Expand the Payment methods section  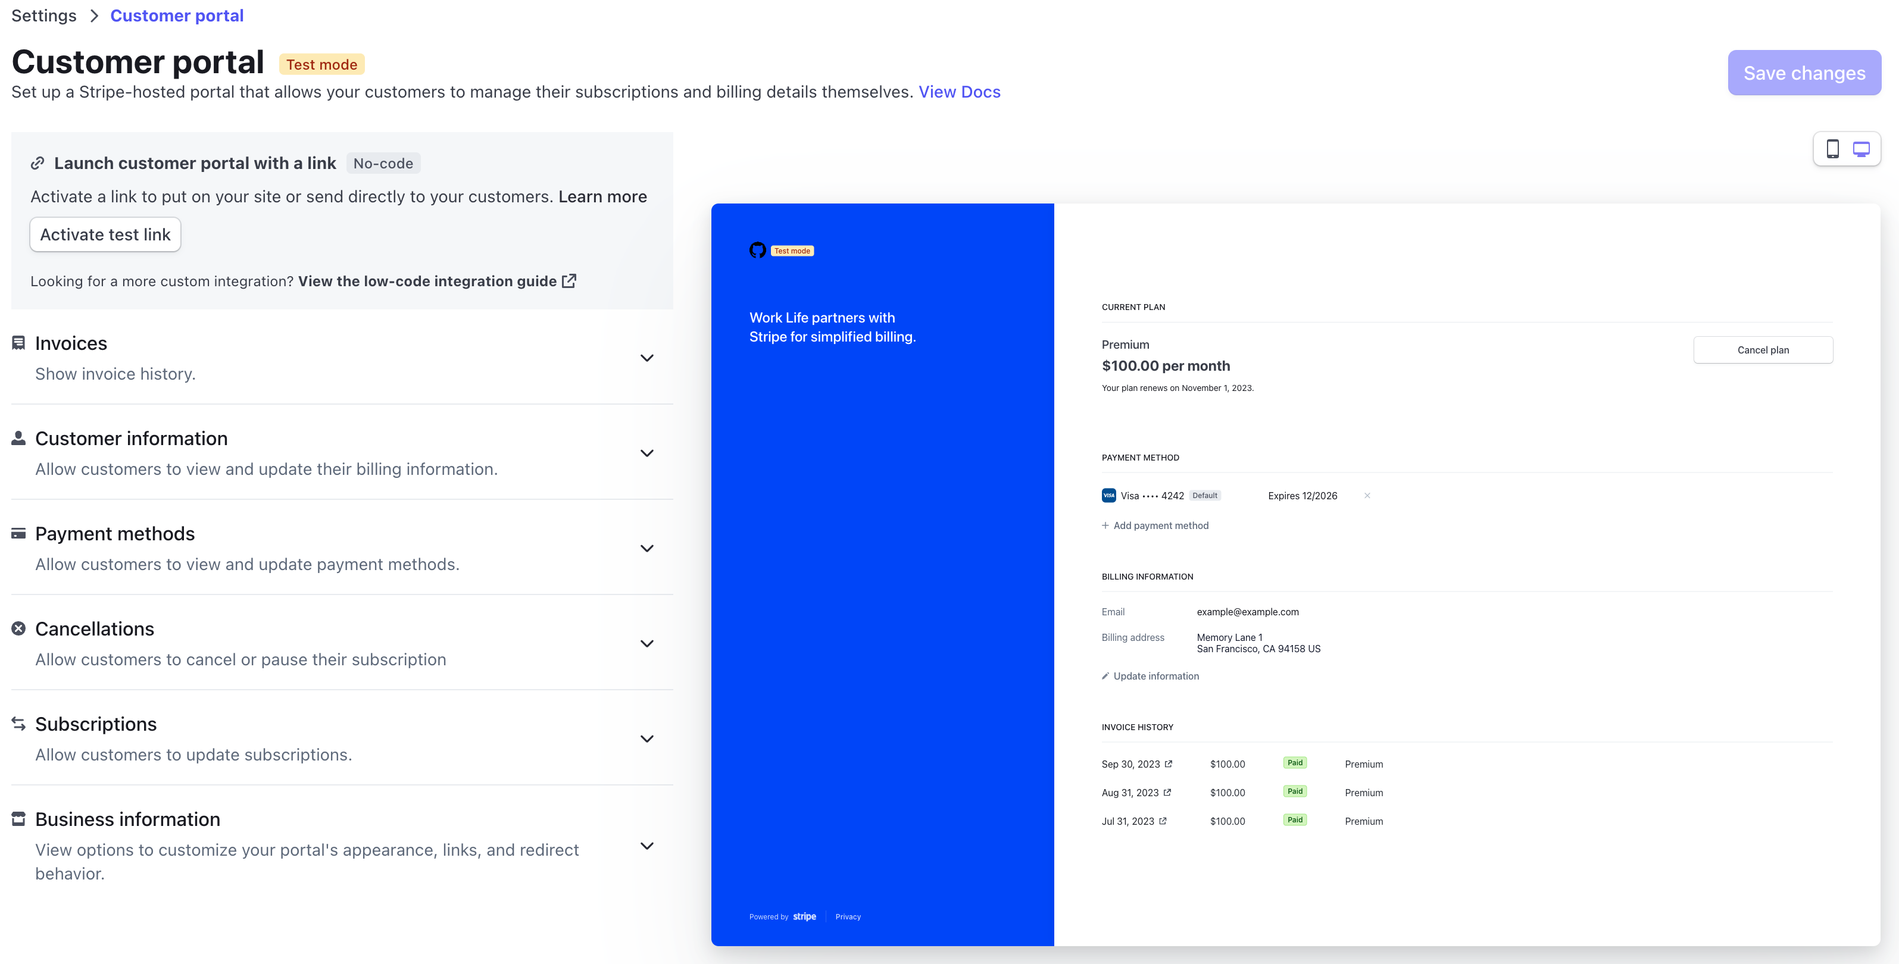coord(646,548)
